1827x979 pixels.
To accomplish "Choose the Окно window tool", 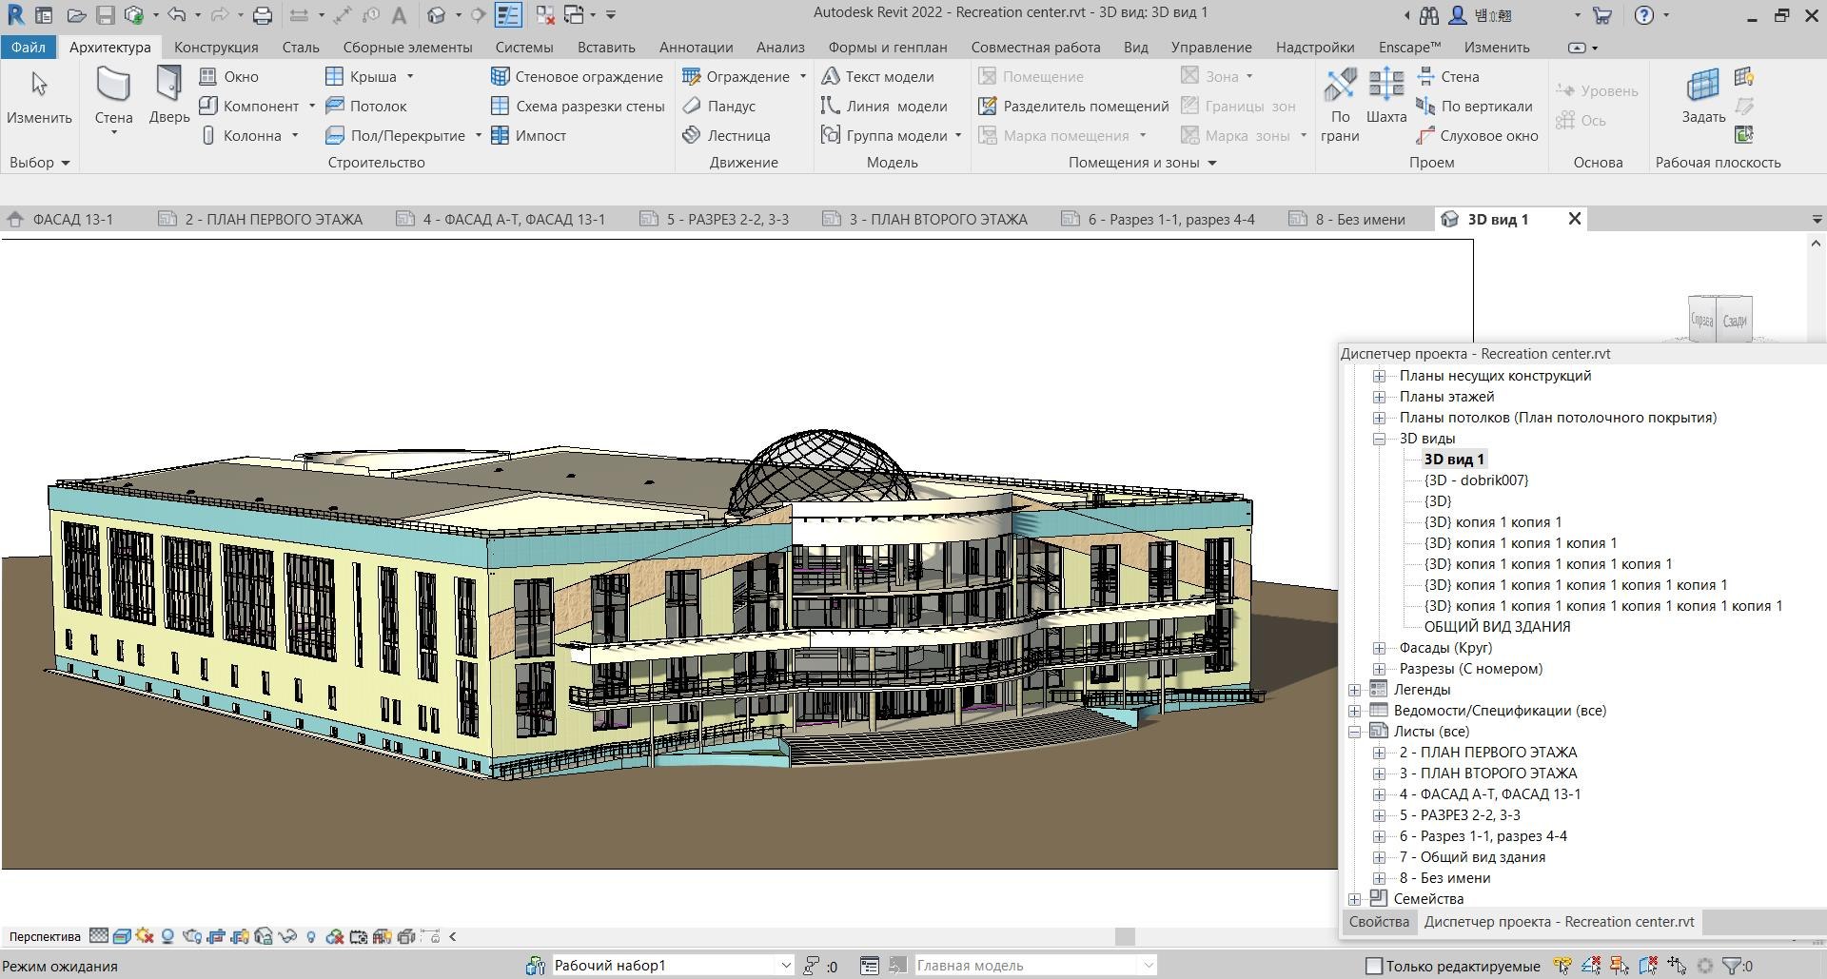I will click(228, 76).
